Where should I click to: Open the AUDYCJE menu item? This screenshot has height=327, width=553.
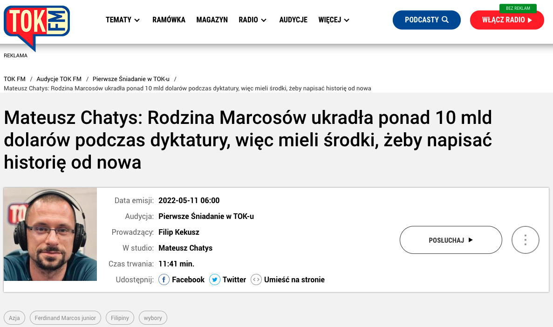click(x=294, y=20)
